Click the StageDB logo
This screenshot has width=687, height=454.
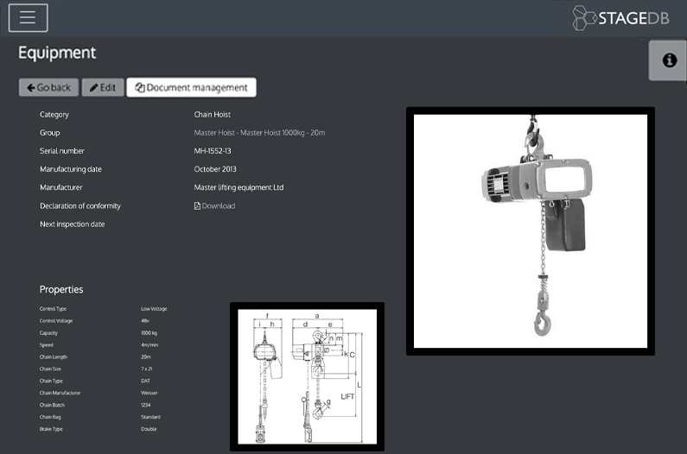(x=620, y=18)
